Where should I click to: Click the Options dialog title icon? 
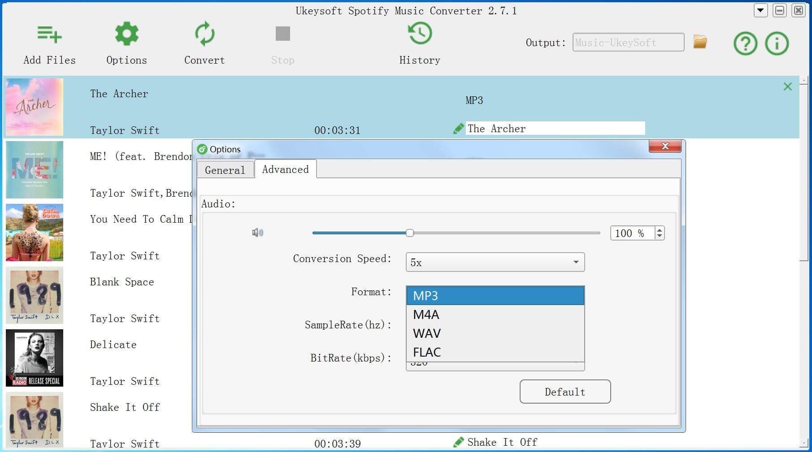coord(202,149)
